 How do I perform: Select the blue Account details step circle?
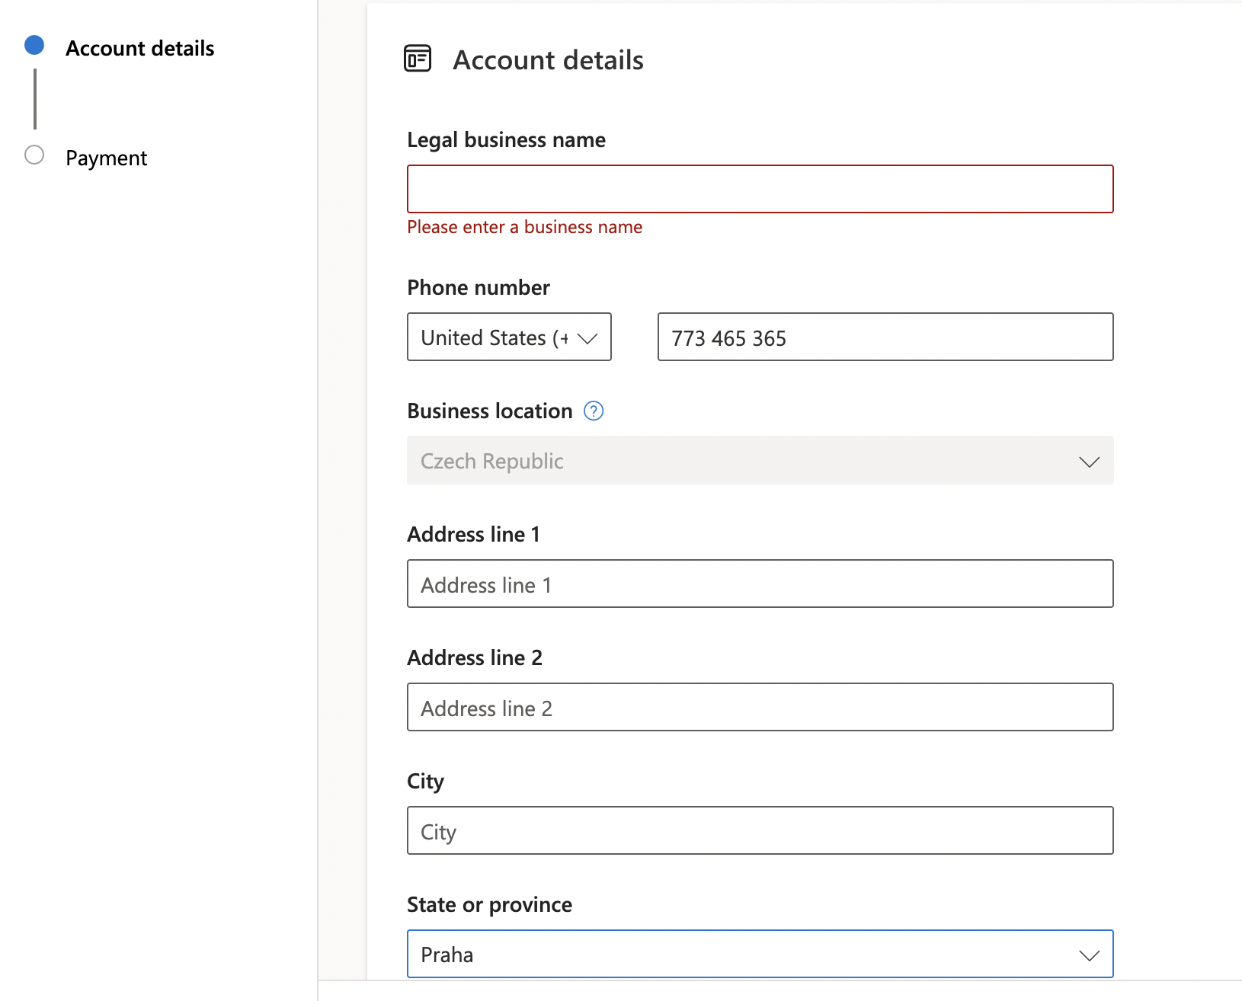pyautogui.click(x=34, y=46)
